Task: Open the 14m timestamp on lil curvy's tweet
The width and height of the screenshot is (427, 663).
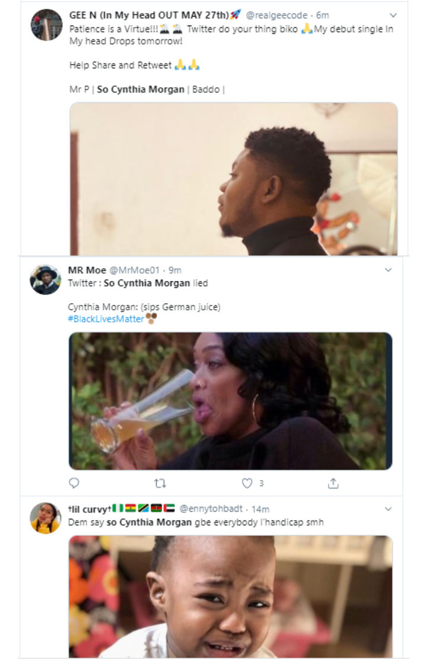Action: tap(260, 509)
